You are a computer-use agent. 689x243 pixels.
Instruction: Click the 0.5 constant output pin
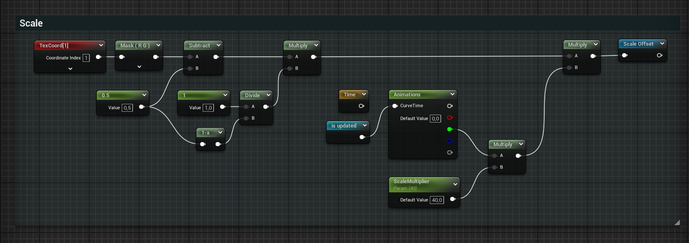pos(142,107)
